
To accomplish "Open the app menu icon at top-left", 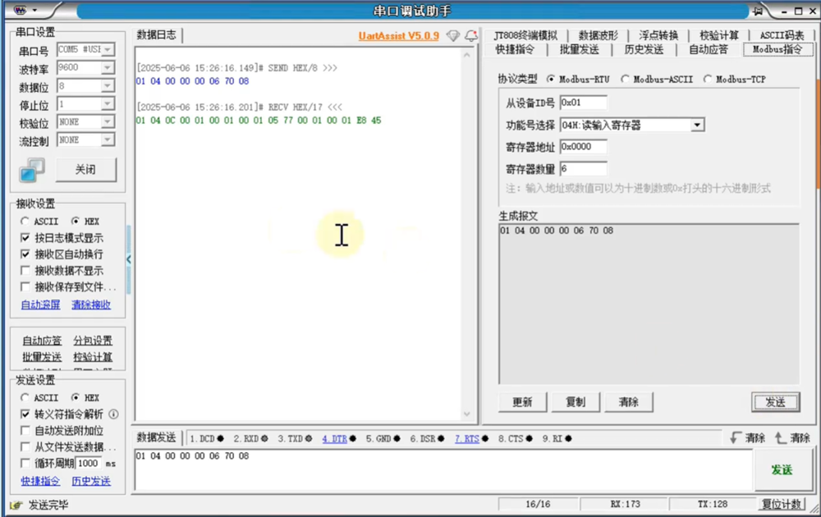I will (x=21, y=11).
